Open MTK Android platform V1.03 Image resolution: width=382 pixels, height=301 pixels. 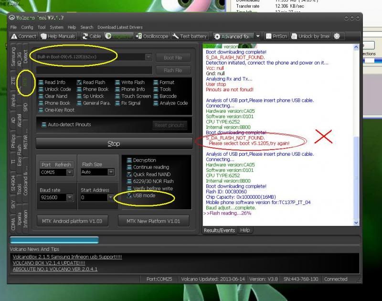tap(72, 221)
